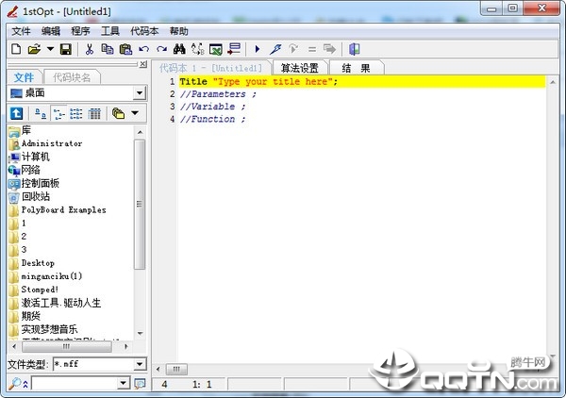This screenshot has height=398, width=566.
Task: Run the program with blue play arrow
Action: point(258,49)
